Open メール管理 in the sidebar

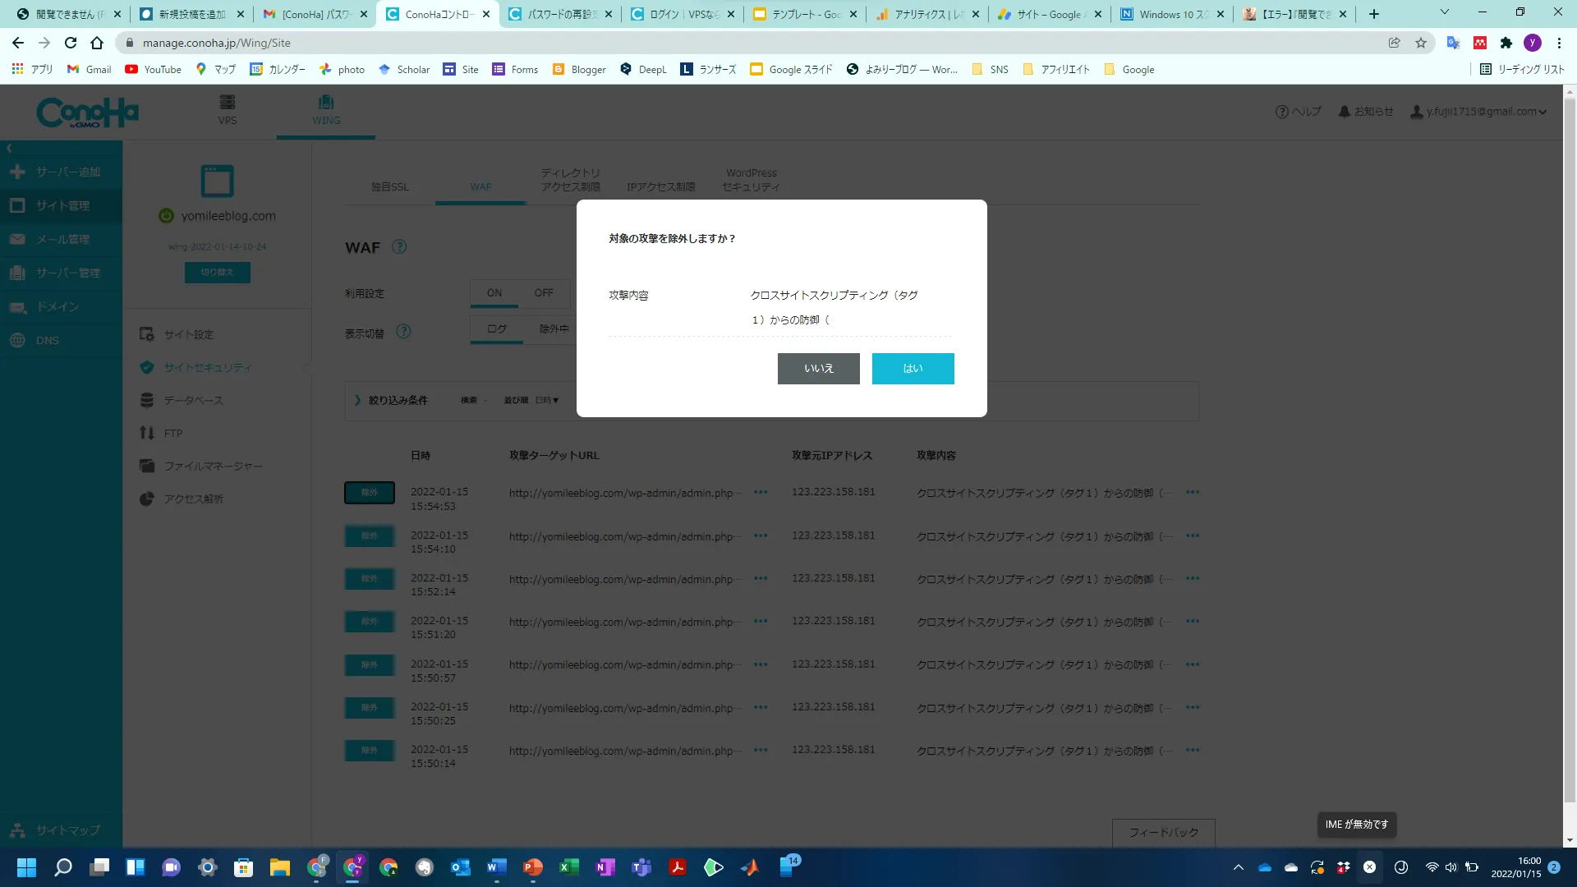point(61,239)
